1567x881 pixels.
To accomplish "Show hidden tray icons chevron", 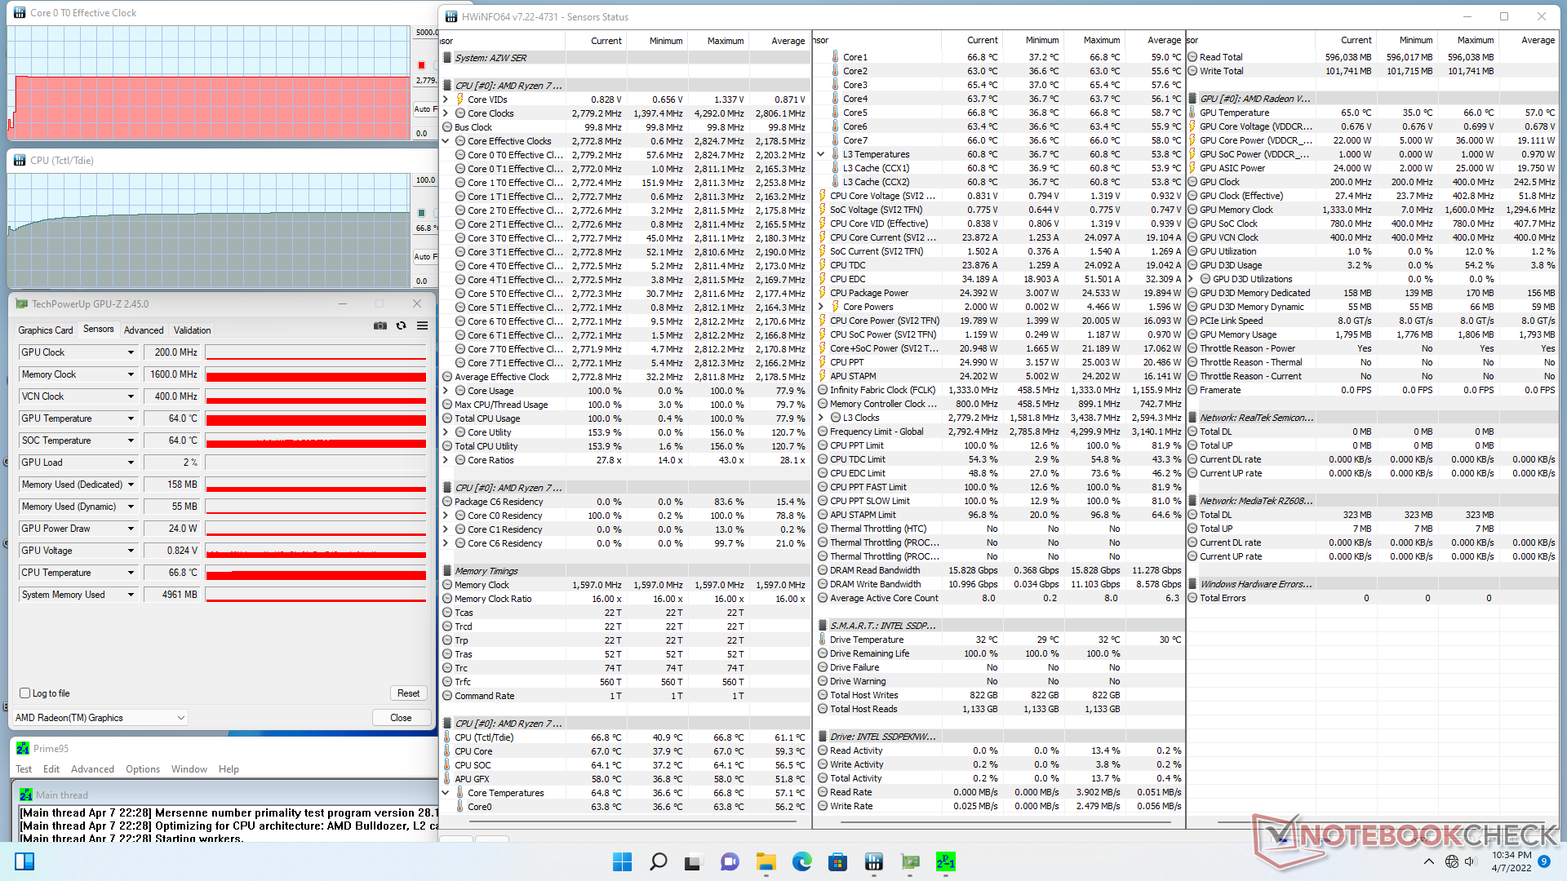I will 1428,861.
